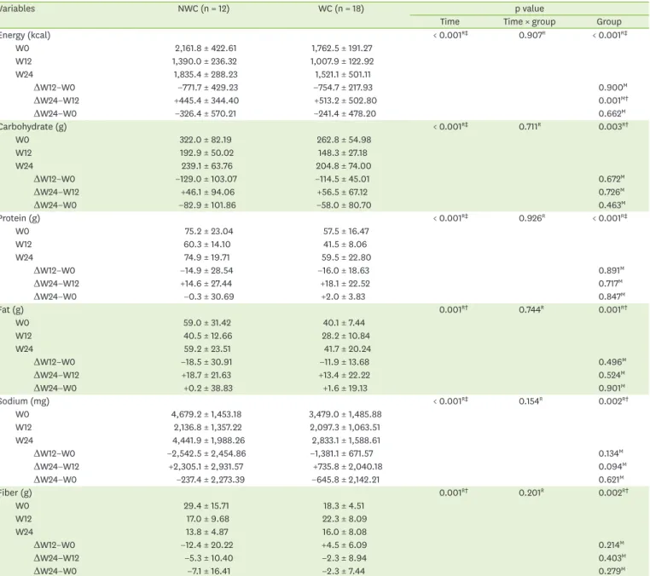Click p value 0.900 in Energy section

coord(612,88)
